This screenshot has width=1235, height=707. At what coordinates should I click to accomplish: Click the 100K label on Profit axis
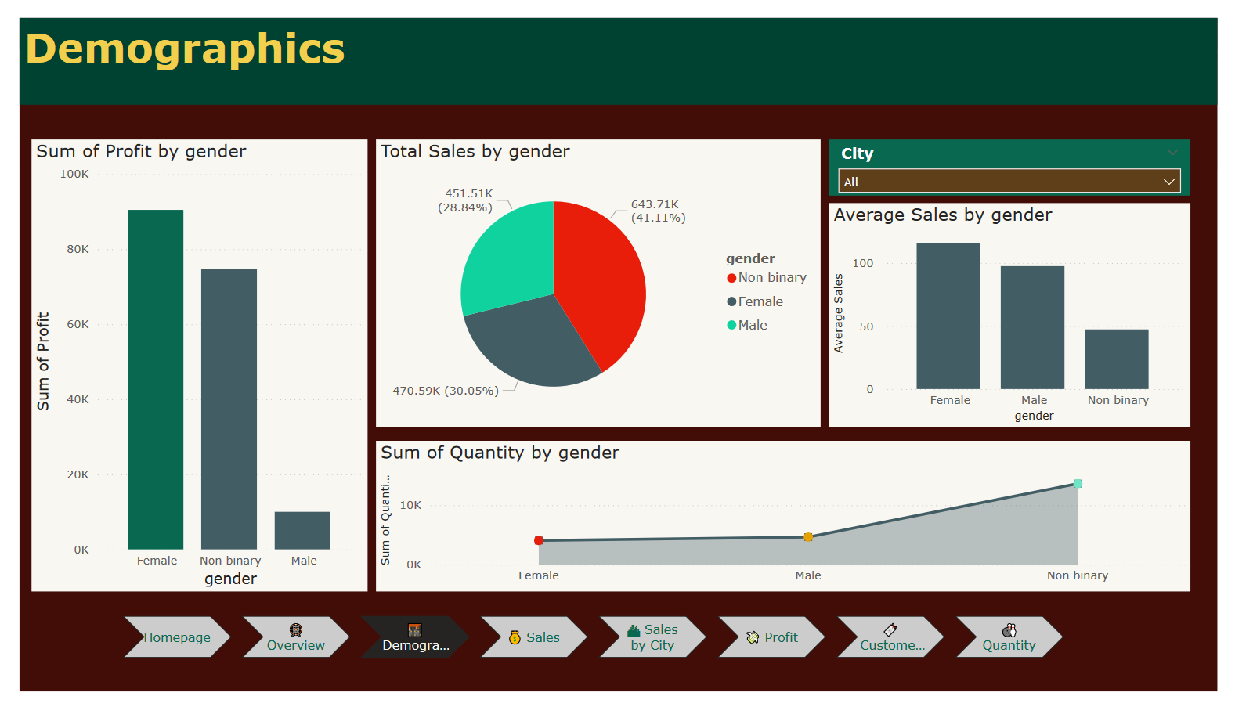coord(74,174)
